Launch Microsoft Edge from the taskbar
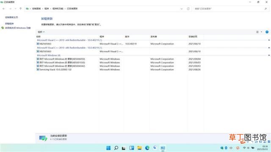Screen dimensions: 271x152 (147, 148)
